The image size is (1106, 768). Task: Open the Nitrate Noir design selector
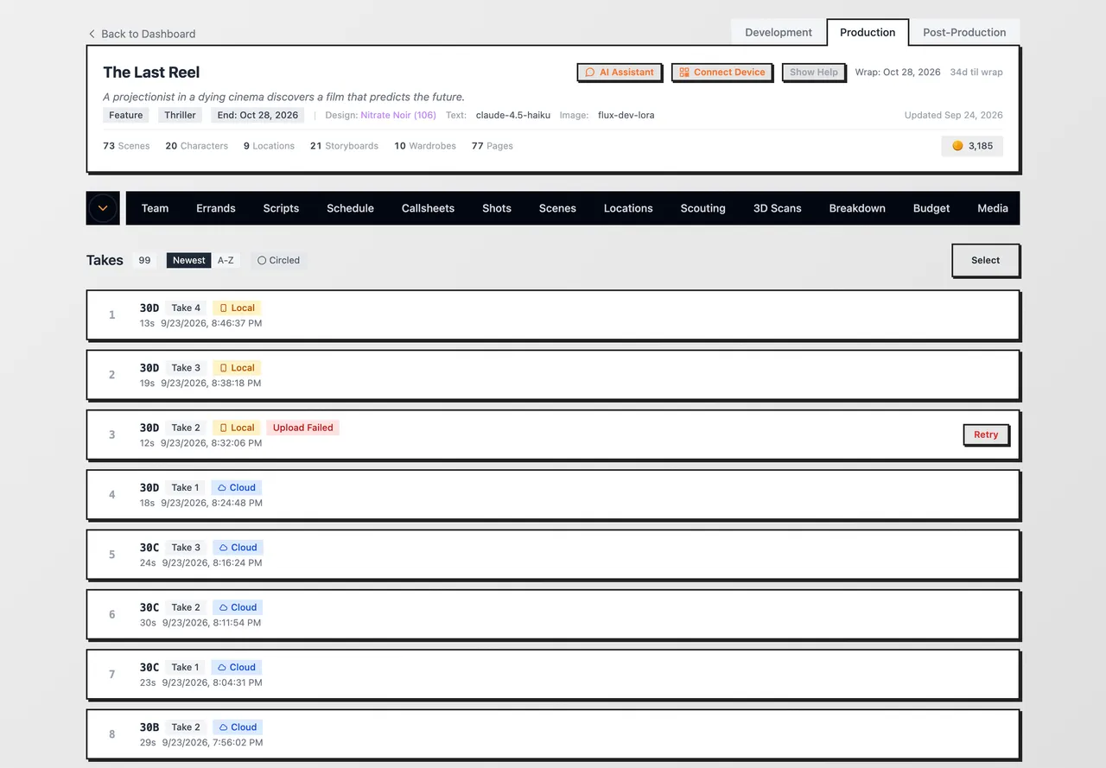click(x=398, y=115)
